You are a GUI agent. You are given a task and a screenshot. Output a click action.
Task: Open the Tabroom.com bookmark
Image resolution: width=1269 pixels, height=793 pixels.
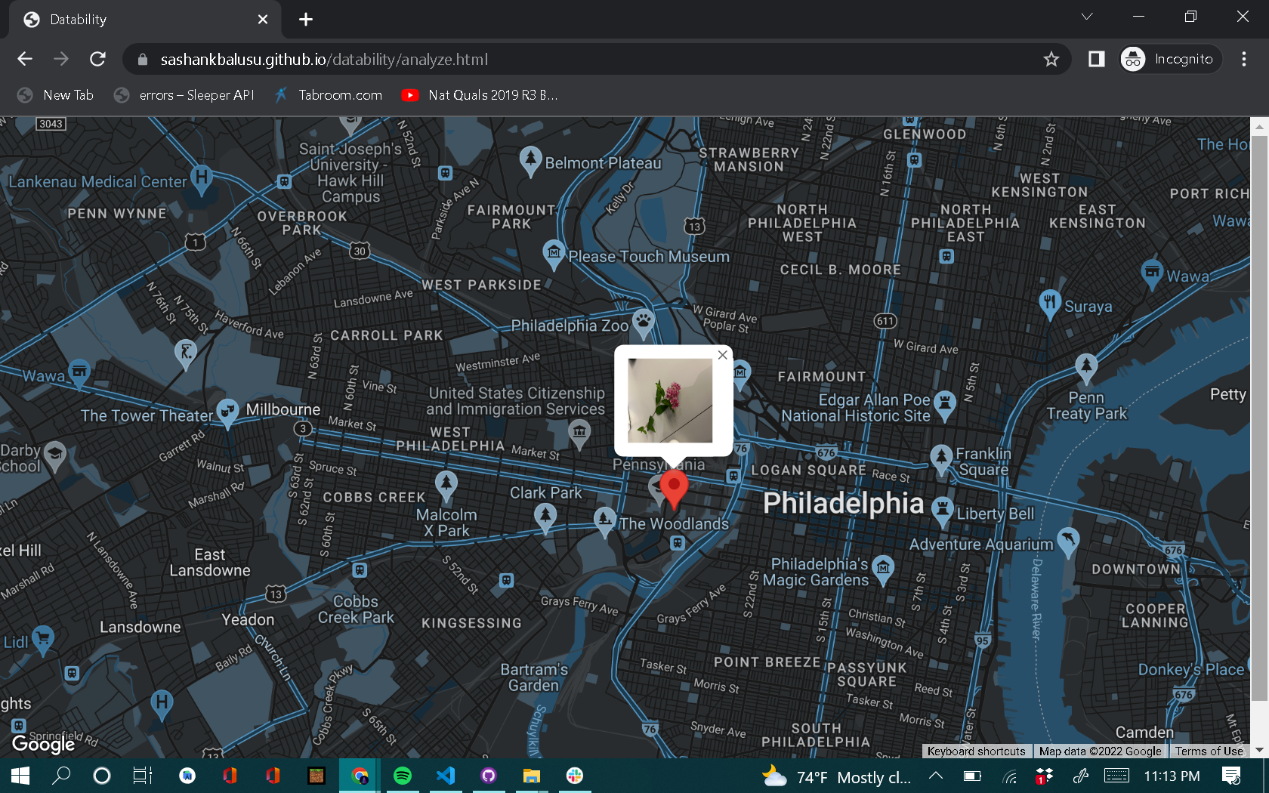[329, 95]
